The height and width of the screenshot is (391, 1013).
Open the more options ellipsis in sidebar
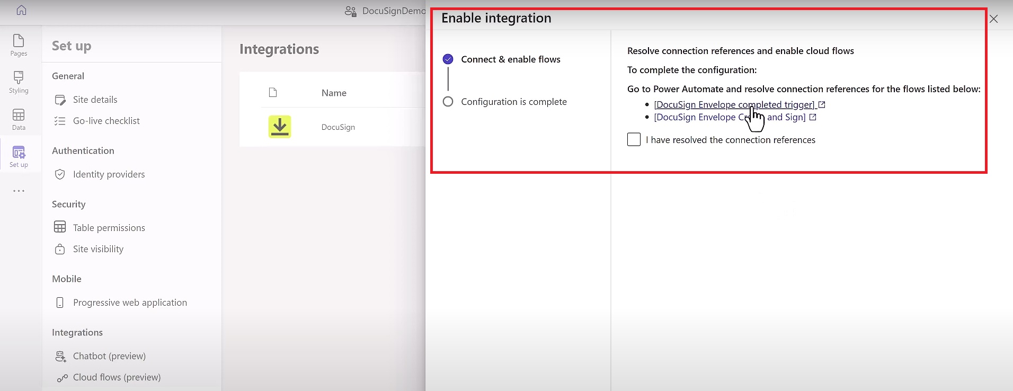(19, 191)
